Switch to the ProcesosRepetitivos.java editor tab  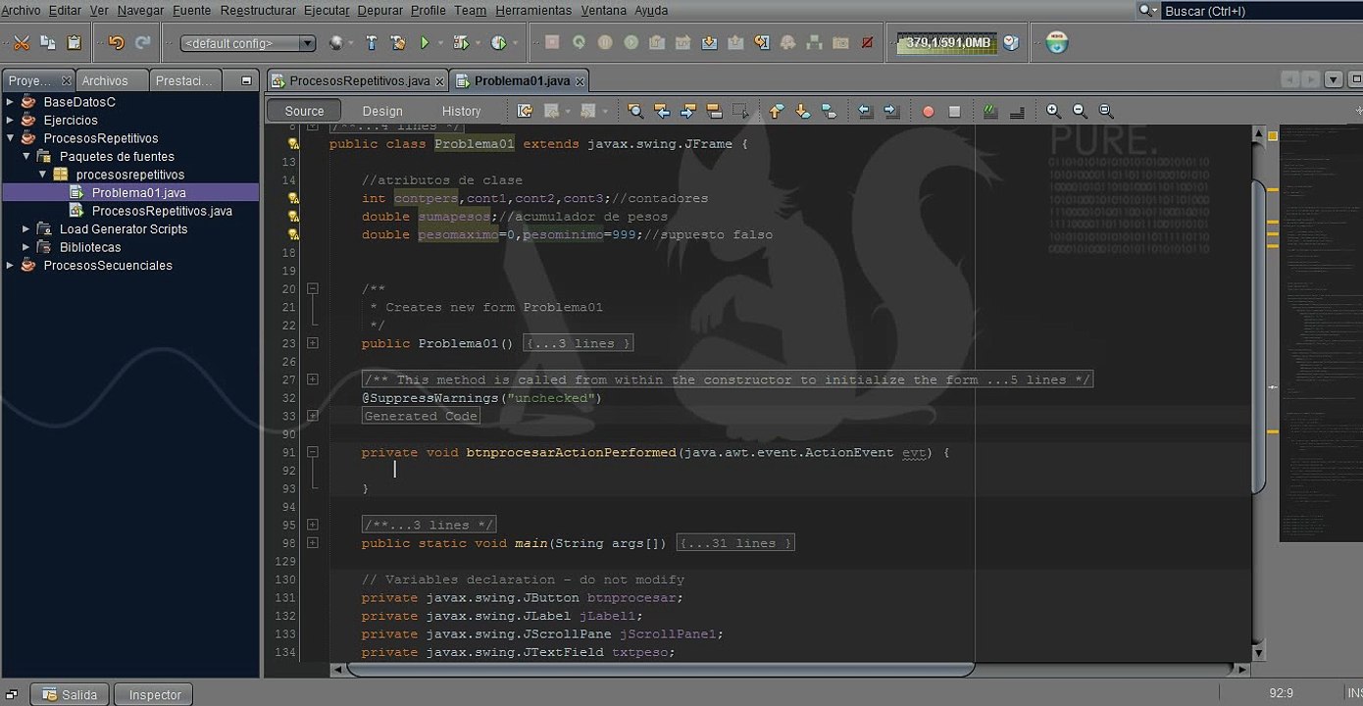pos(360,80)
